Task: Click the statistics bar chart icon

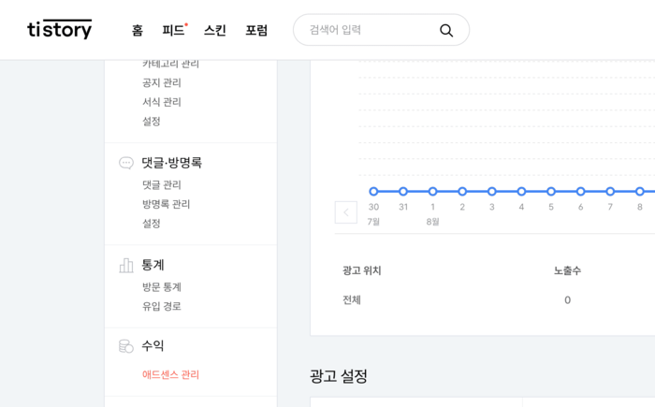Action: click(x=126, y=266)
